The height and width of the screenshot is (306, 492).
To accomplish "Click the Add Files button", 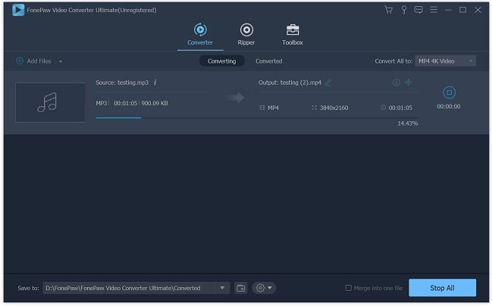I will pyautogui.click(x=34, y=61).
